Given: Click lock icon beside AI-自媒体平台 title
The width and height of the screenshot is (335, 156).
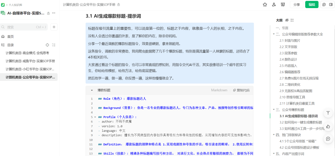Looking at the screenshot, I should click(48, 13).
